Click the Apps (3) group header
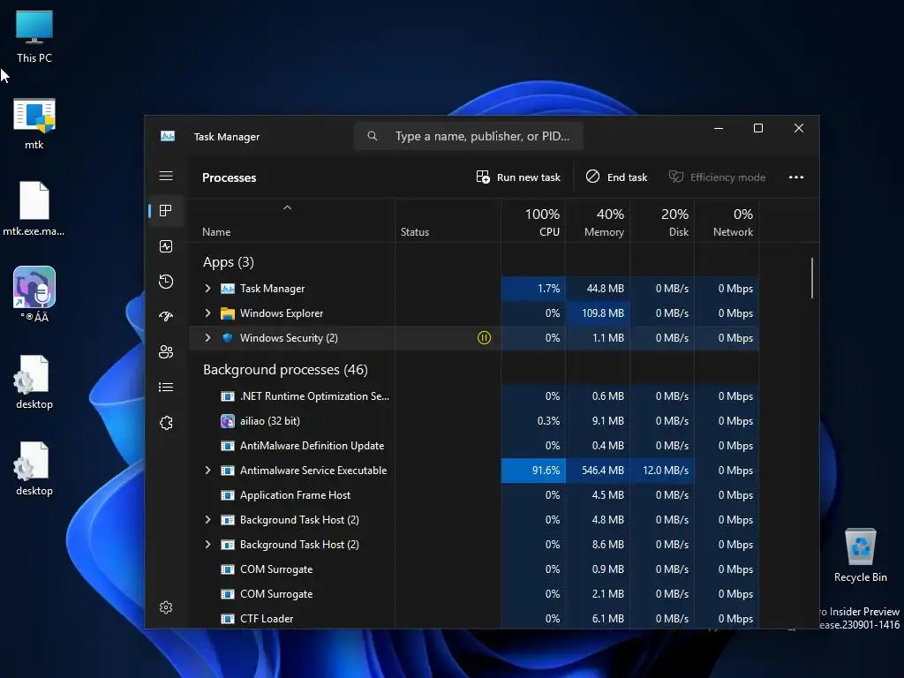The image size is (904, 678). coord(229,262)
